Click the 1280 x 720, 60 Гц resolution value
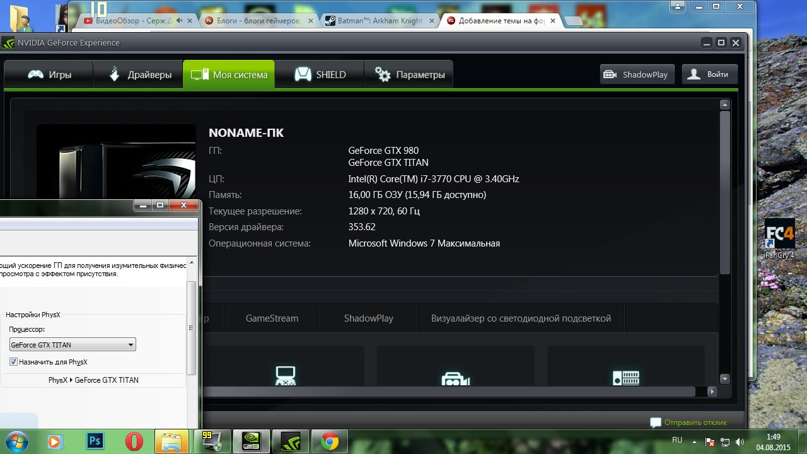Screen dimensions: 807x454 (384, 211)
